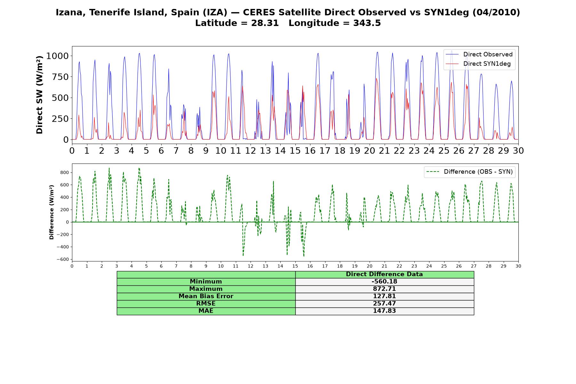Click the Minimum value -560.18 cell

[384, 282]
